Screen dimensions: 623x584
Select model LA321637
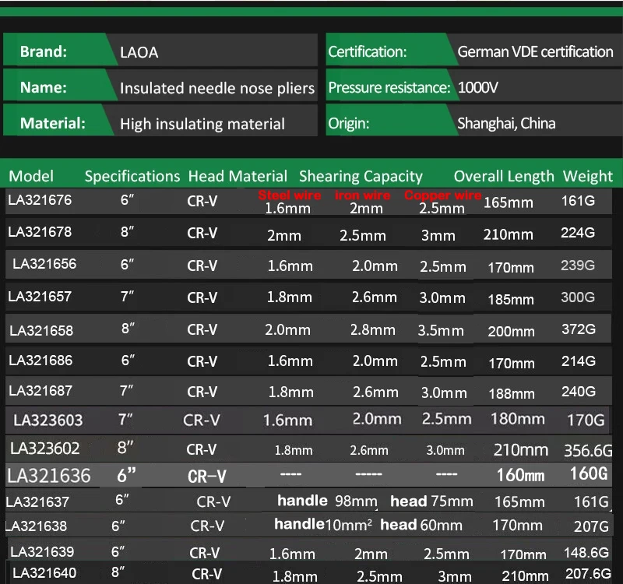pyautogui.click(x=37, y=502)
